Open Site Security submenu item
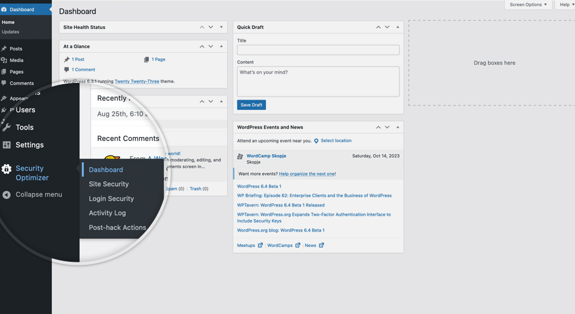The width and height of the screenshot is (575, 314). 109,184
